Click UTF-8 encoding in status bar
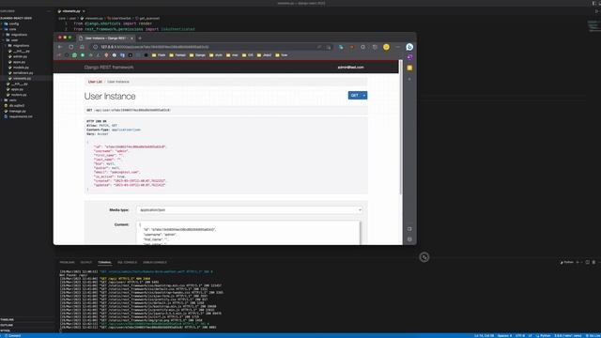This screenshot has height=338, width=601. 520,336
